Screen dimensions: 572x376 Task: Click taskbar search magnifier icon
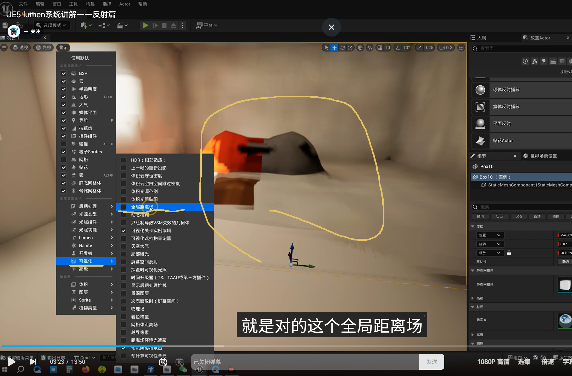(x=20, y=369)
